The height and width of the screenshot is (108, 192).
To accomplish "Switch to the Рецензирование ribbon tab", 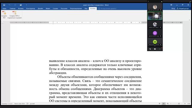I will (x=76, y=9).
